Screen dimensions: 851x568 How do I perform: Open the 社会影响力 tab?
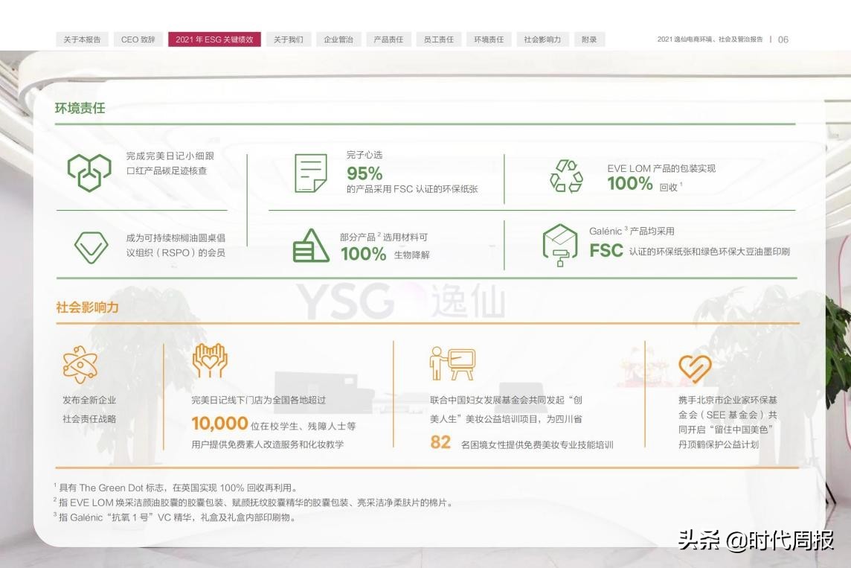[x=542, y=39]
